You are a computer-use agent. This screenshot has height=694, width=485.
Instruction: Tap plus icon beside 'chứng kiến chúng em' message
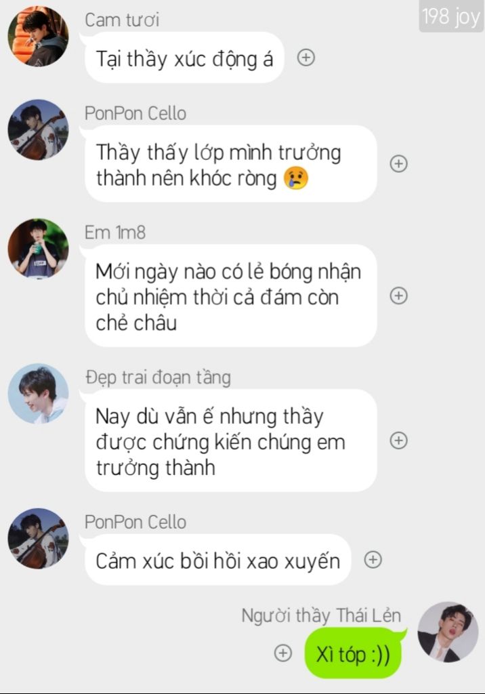point(399,441)
